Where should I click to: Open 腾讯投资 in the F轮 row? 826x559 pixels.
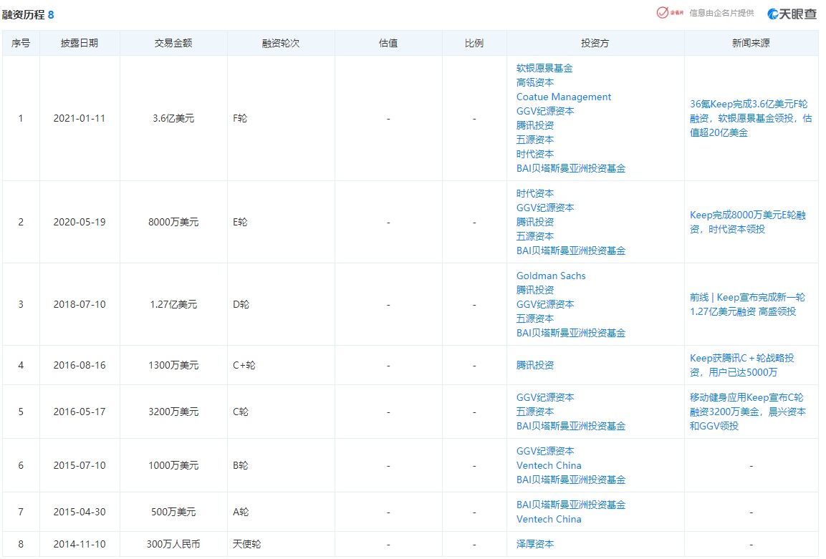534,125
